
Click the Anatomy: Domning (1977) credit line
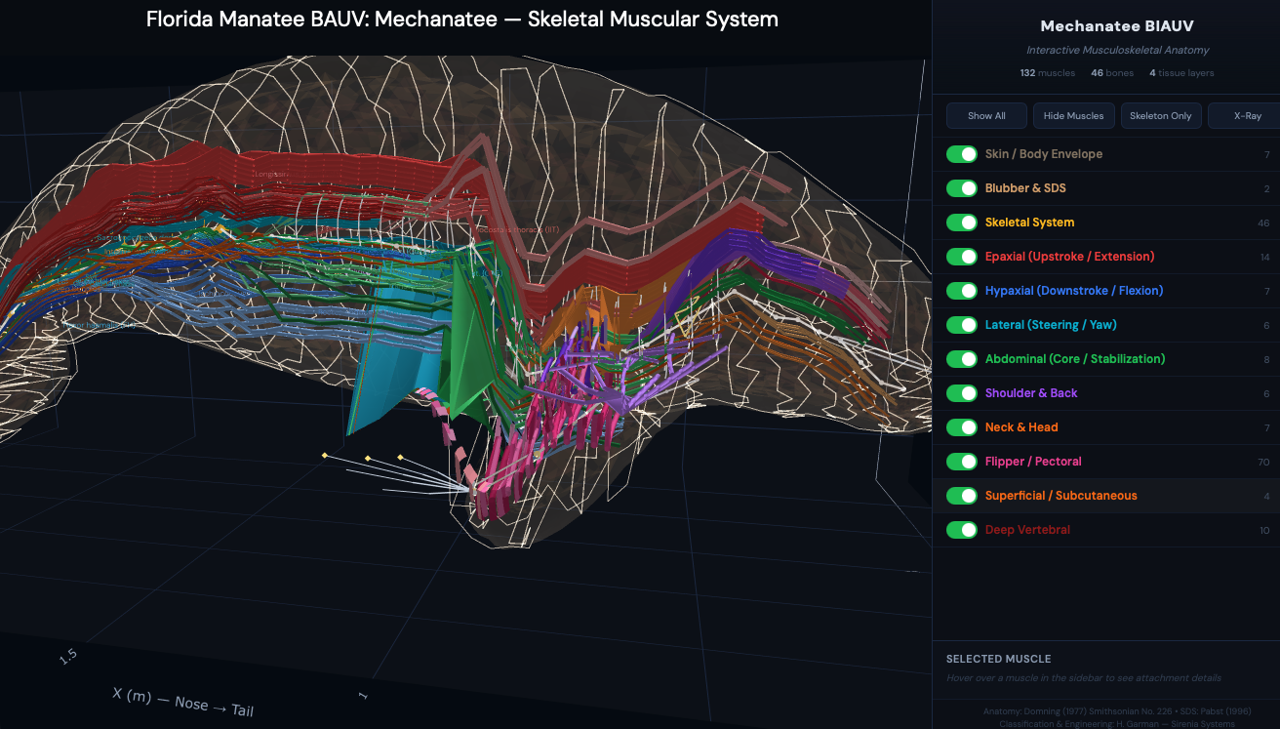pos(1116,711)
